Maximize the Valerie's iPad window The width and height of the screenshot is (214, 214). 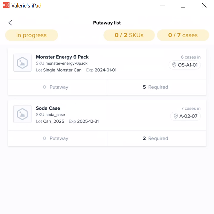(x=183, y=5)
